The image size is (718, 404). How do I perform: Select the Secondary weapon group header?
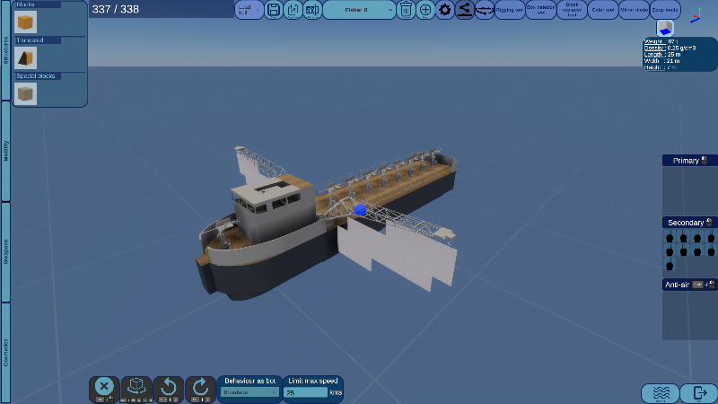click(x=689, y=223)
